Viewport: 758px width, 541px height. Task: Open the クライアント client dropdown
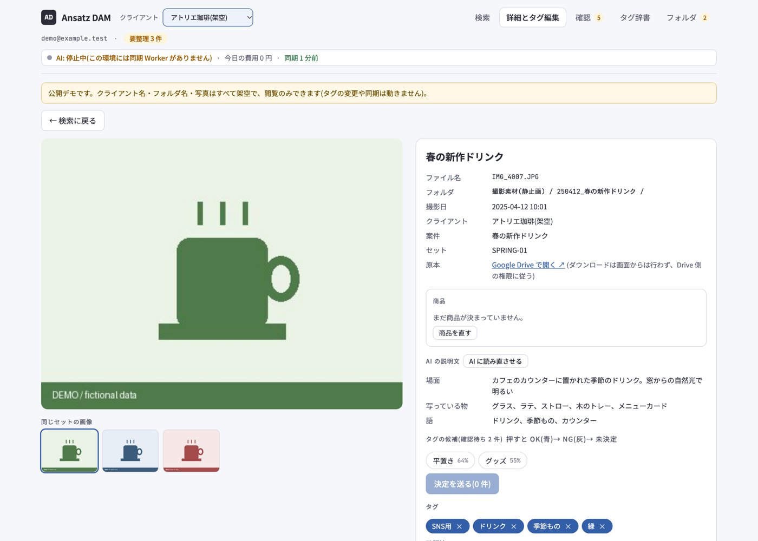(208, 17)
